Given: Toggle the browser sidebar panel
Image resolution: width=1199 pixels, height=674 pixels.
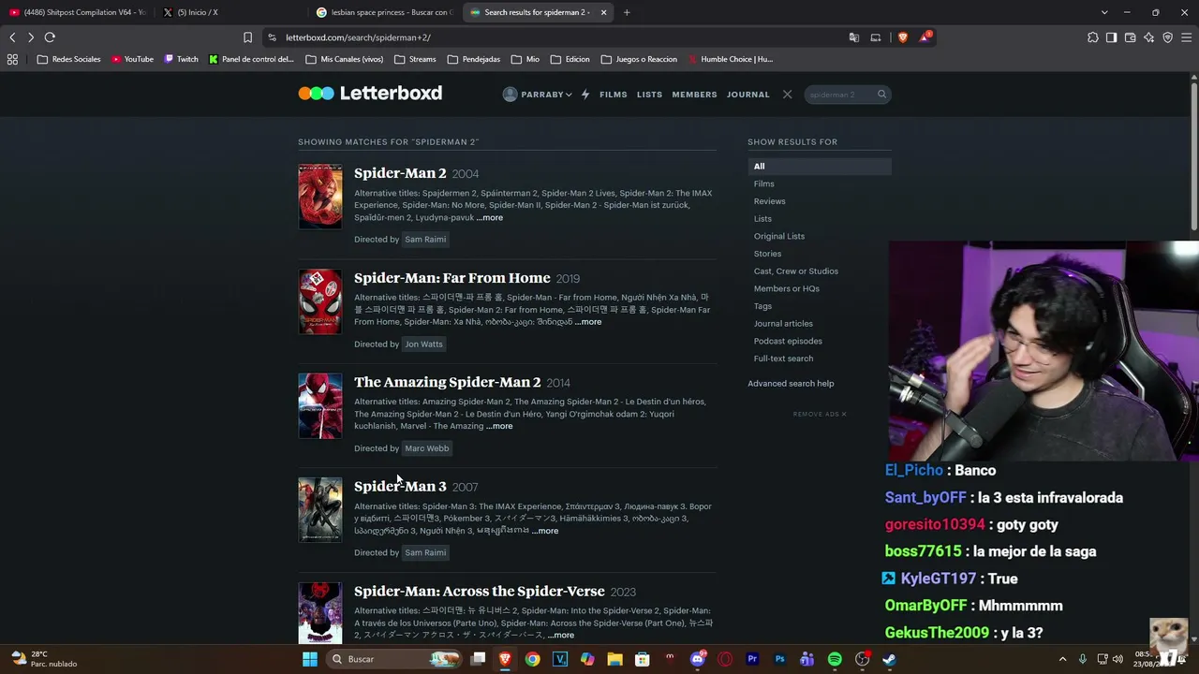Looking at the screenshot, I should (1111, 37).
